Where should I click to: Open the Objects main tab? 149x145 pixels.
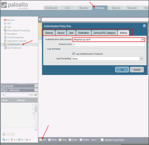[116, 8]
